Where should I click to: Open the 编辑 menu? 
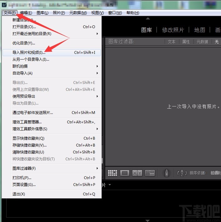[x=26, y=13]
